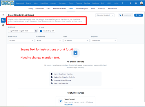Expand the Calimatic Updated dropdown
Viewport: 145px width, 107px height.
[x=105, y=15]
